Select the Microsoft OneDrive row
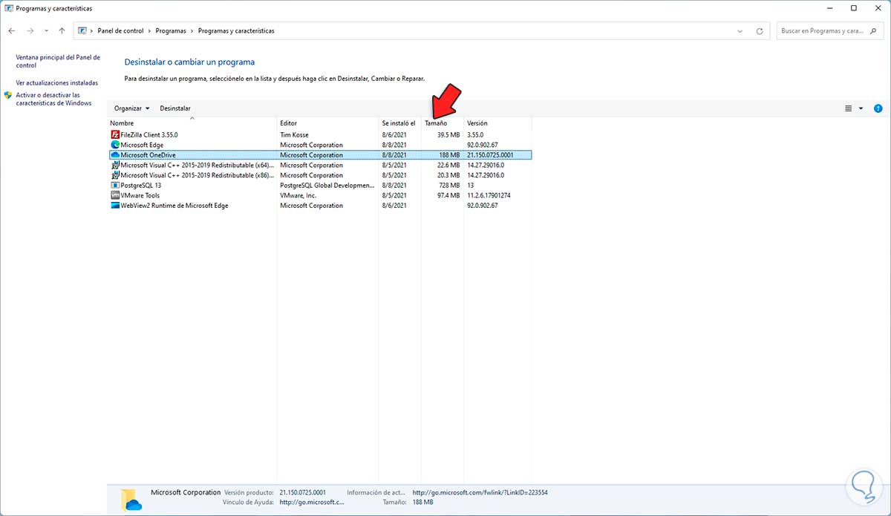891x516 pixels. (x=321, y=155)
